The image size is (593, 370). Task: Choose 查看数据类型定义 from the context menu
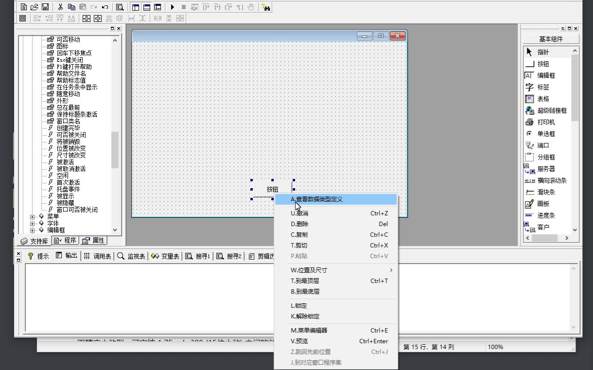(318, 199)
